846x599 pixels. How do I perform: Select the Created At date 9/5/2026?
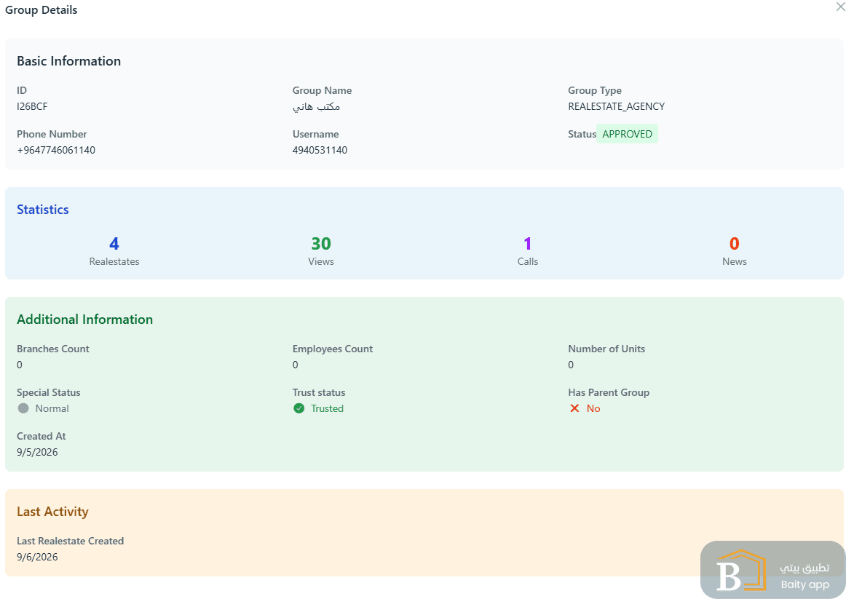point(37,452)
